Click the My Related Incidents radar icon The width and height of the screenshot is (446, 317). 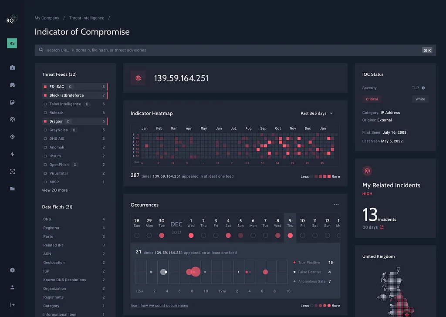367,171
